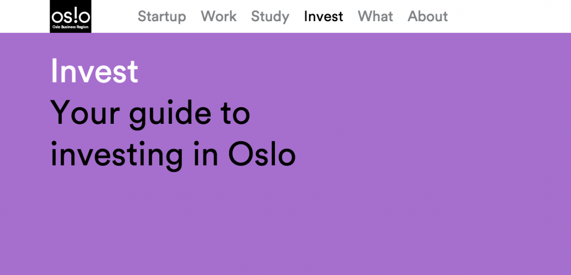Image resolution: width=571 pixels, height=275 pixels.
Task: Click the active Invest nav item
Action: 323,16
